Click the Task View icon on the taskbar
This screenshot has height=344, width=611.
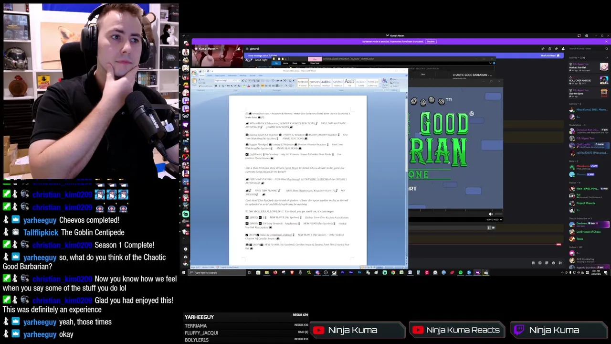[249, 272]
